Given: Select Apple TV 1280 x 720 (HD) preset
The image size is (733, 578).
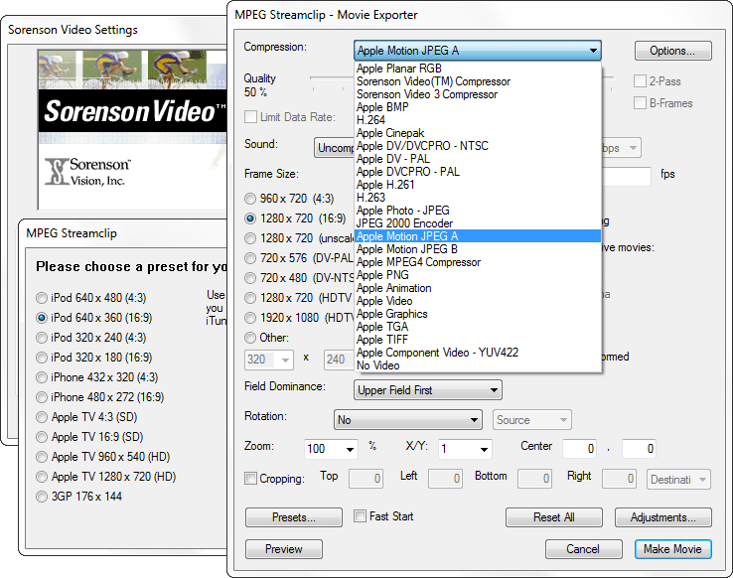Looking at the screenshot, I should [x=42, y=477].
